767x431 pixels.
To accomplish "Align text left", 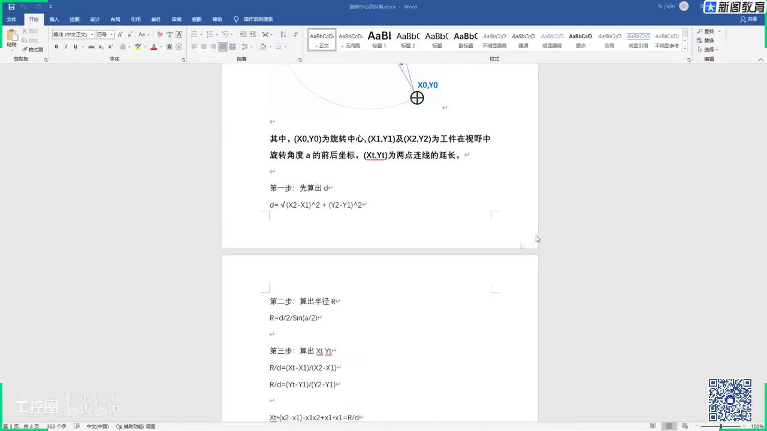I will pyautogui.click(x=194, y=47).
